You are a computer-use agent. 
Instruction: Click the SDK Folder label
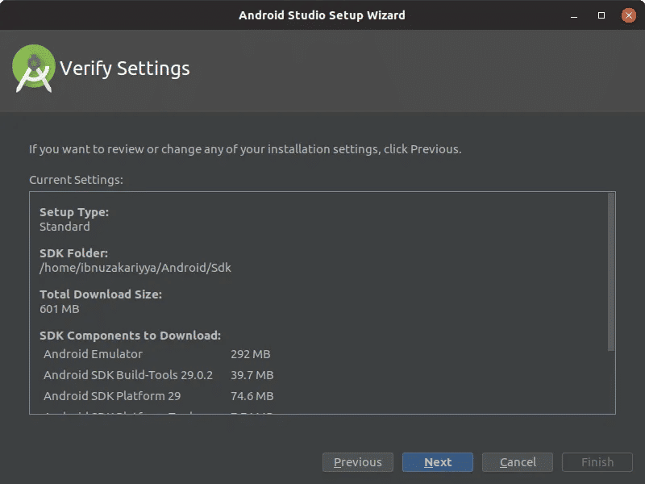pyautogui.click(x=73, y=253)
